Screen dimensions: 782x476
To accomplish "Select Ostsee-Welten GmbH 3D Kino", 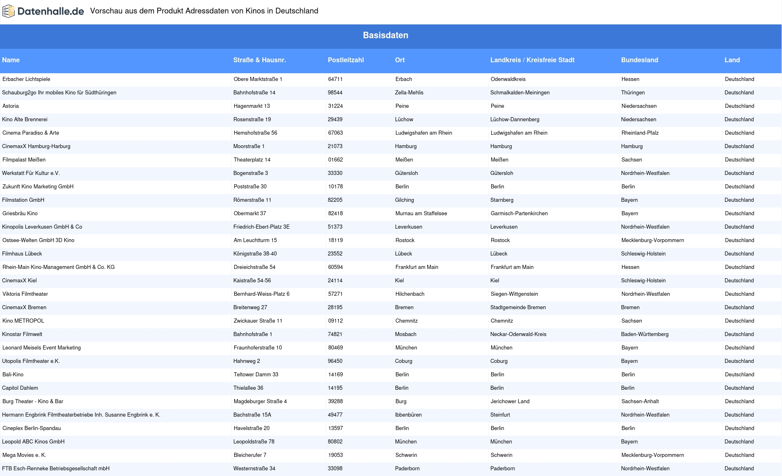I will (x=38, y=240).
